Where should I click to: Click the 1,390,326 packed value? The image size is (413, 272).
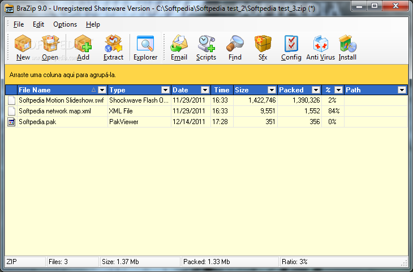click(306, 100)
